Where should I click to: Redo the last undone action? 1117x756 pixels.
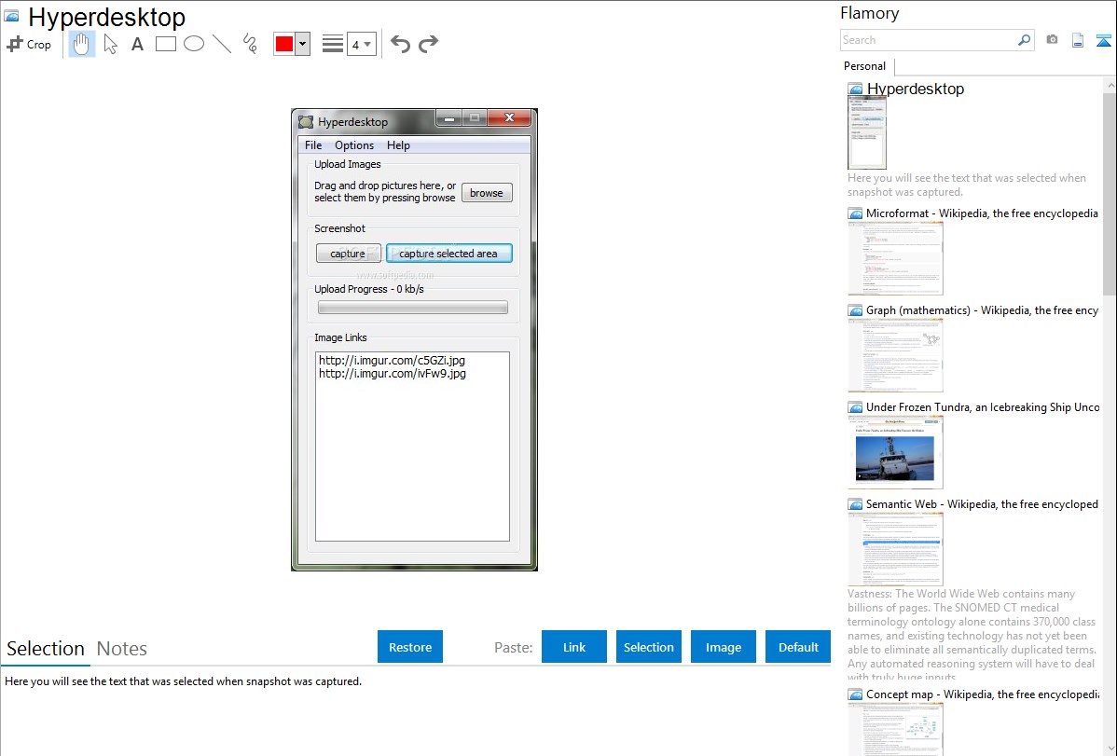[428, 44]
